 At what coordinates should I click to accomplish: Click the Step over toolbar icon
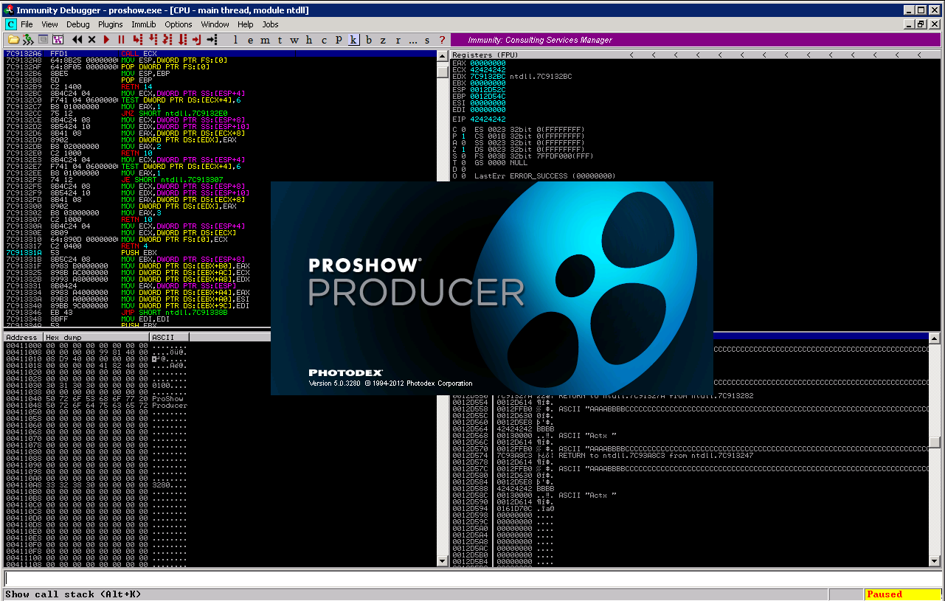[x=153, y=40]
